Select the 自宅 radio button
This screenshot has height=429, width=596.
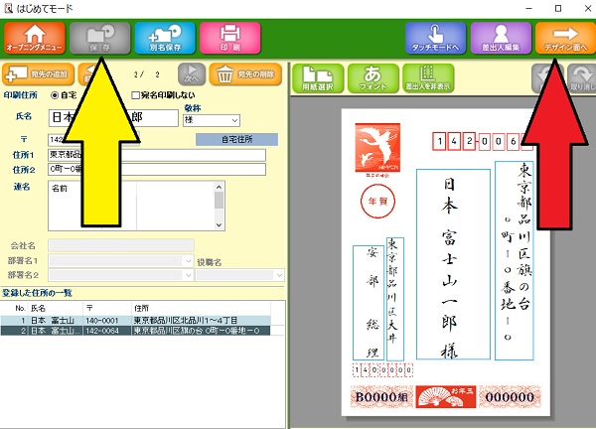pos(54,95)
